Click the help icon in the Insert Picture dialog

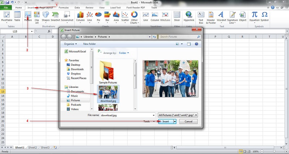[197, 44]
